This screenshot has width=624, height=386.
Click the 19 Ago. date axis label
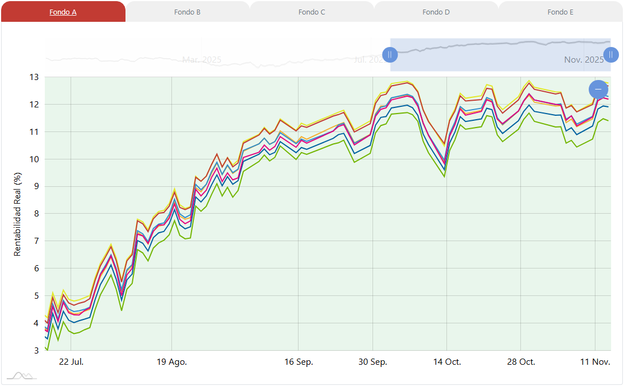172,362
